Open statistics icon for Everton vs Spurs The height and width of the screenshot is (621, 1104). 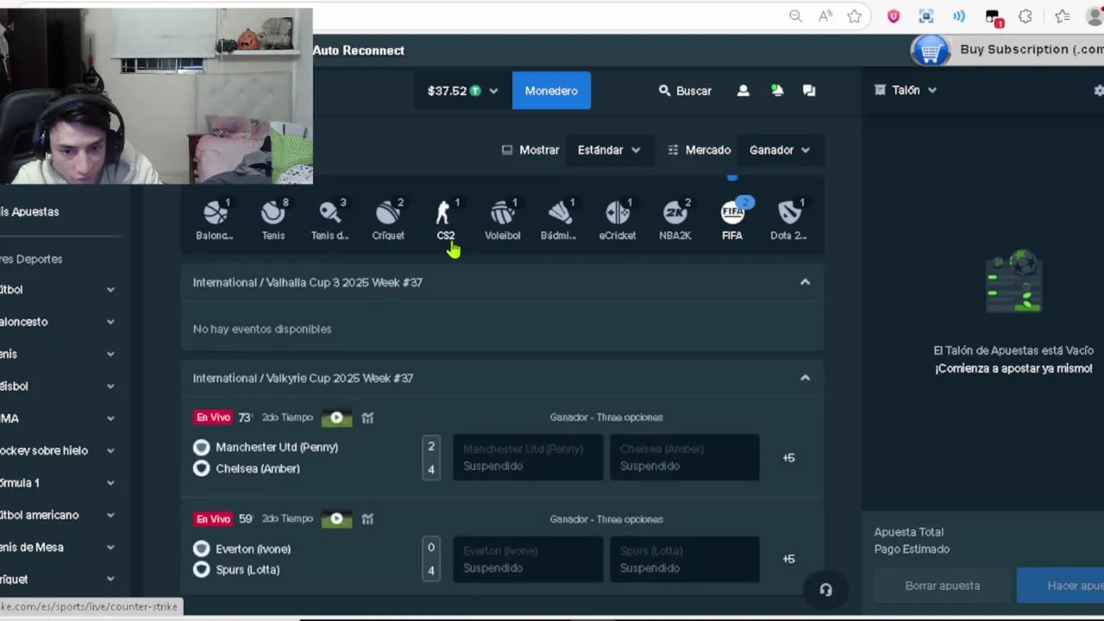click(x=367, y=519)
